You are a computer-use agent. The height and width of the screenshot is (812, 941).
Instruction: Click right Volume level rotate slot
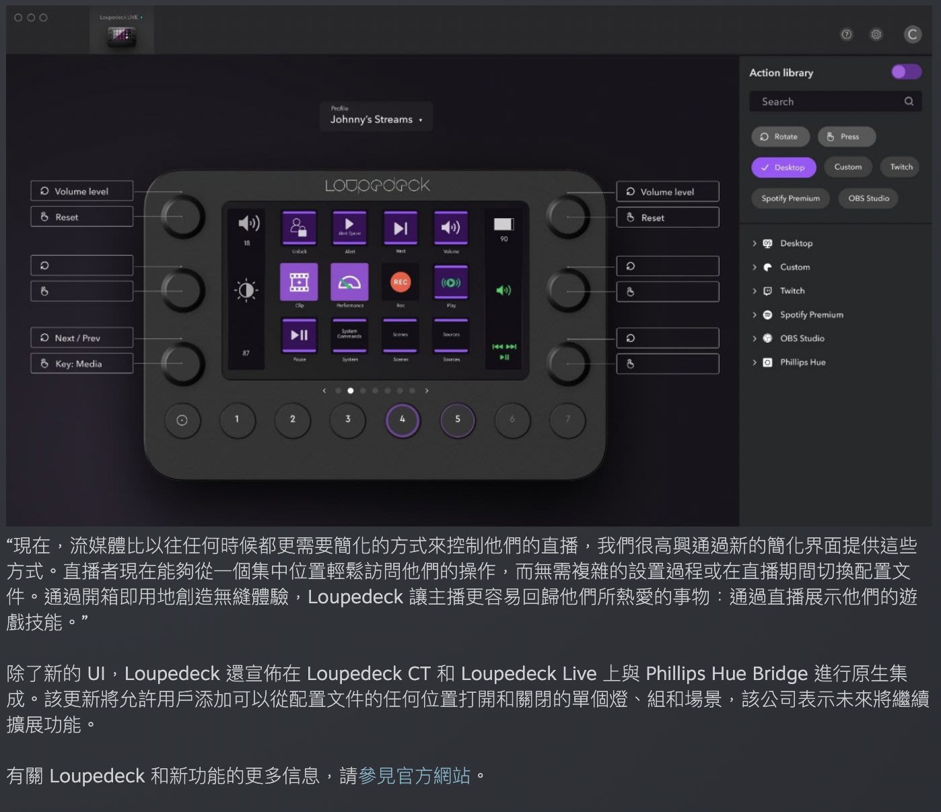(668, 192)
